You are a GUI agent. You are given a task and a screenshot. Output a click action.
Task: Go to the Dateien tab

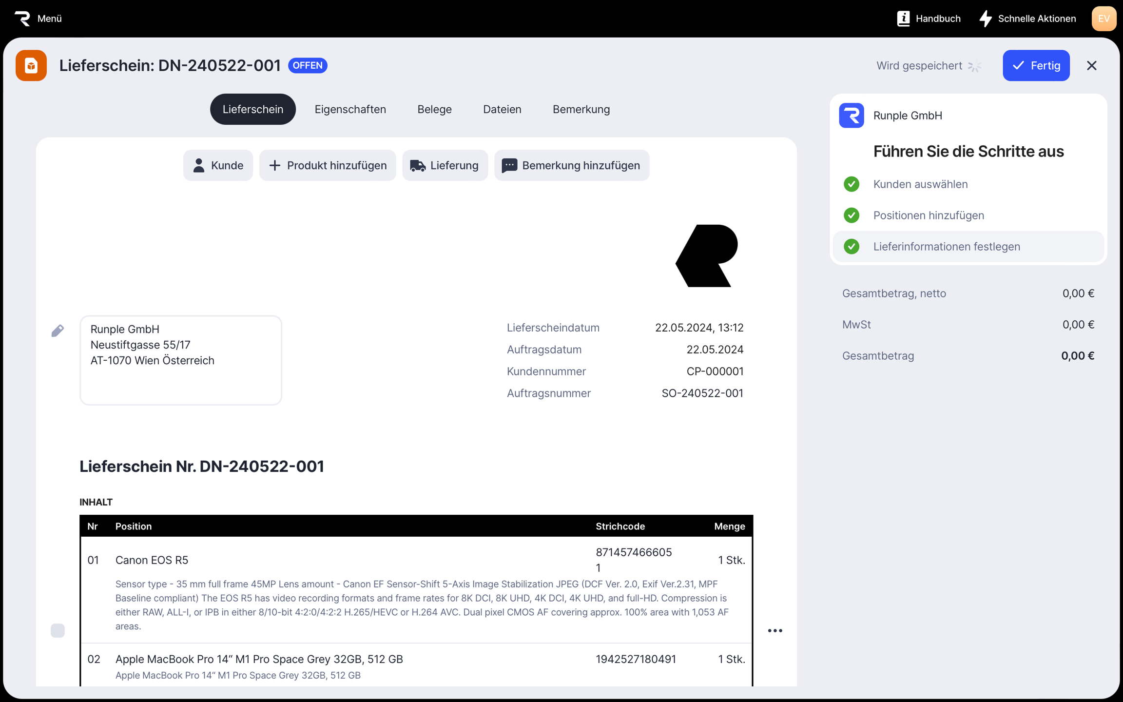(502, 109)
